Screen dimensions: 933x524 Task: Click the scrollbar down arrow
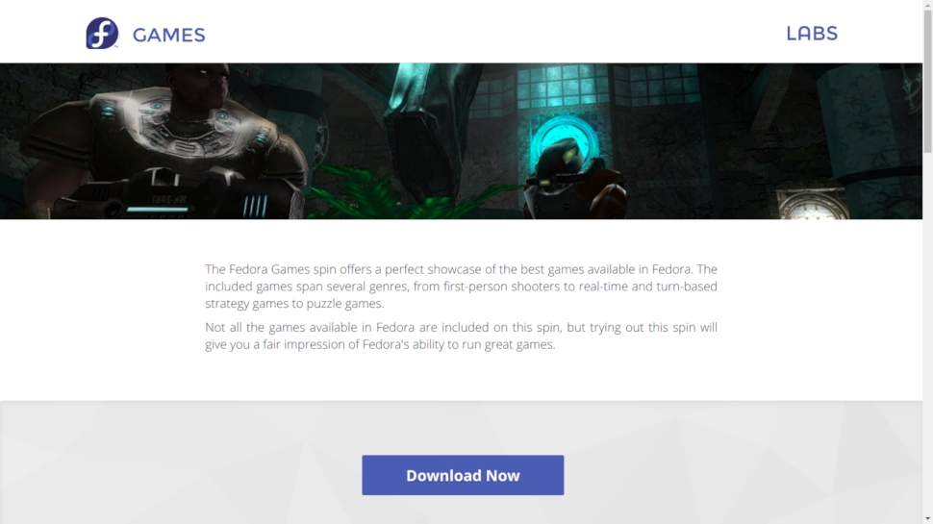(927, 519)
